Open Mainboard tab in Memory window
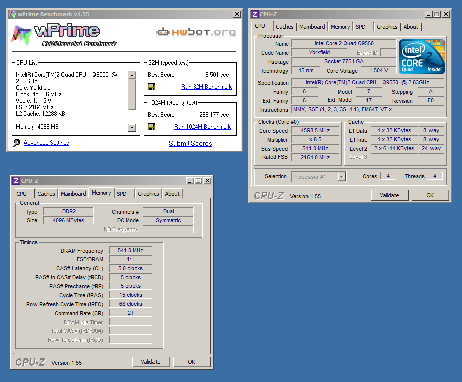The height and width of the screenshot is (382, 462). pos(73,194)
